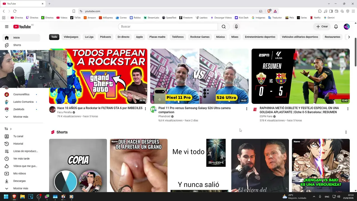
Task: Open the account avatar menu
Action: pyautogui.click(x=347, y=27)
